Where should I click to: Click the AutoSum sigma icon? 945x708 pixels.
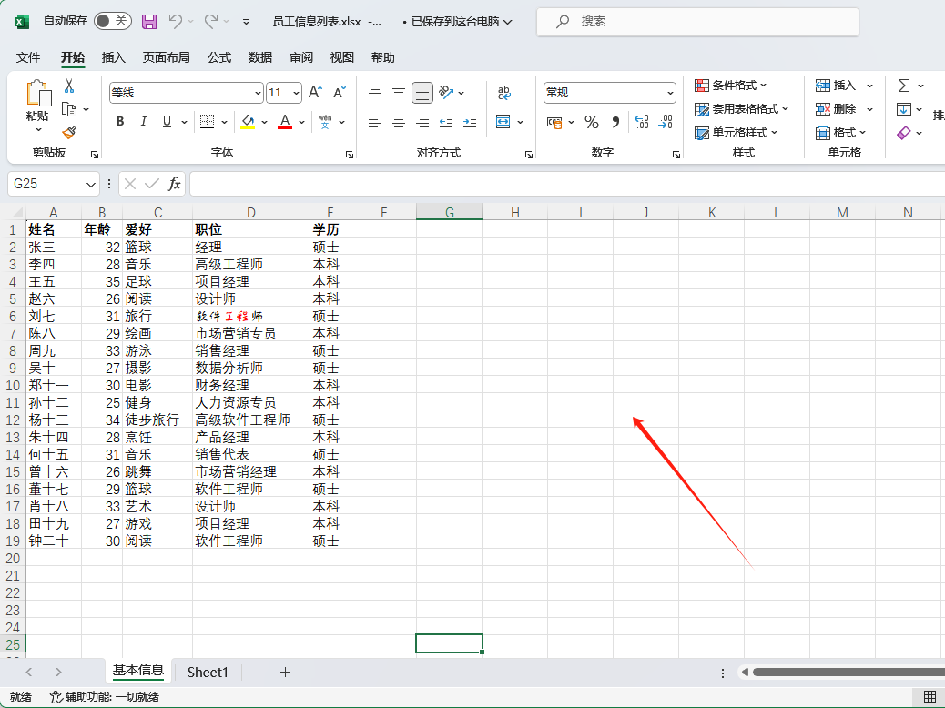[x=904, y=86]
